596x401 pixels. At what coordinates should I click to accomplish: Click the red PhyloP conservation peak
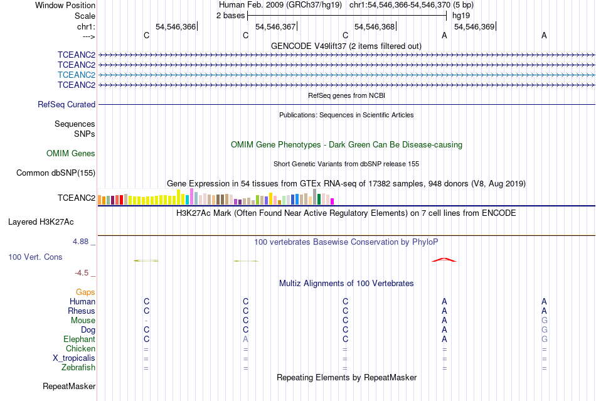click(444, 260)
